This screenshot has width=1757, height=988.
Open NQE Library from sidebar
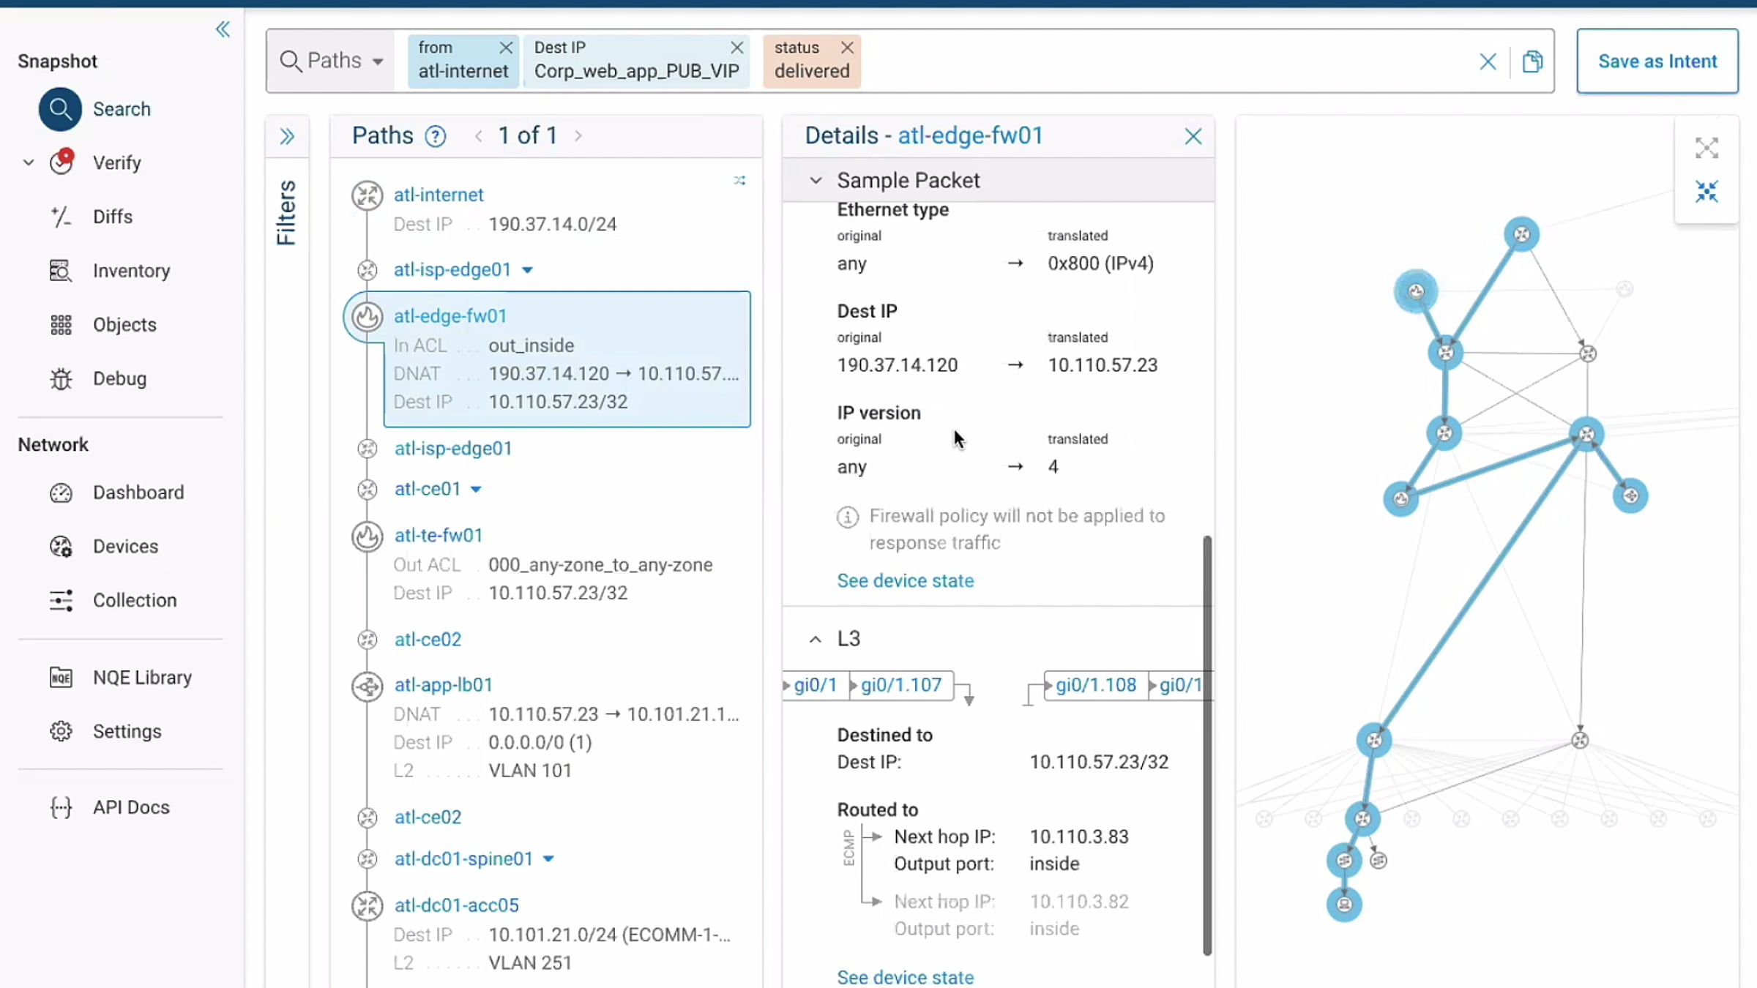[x=142, y=677]
